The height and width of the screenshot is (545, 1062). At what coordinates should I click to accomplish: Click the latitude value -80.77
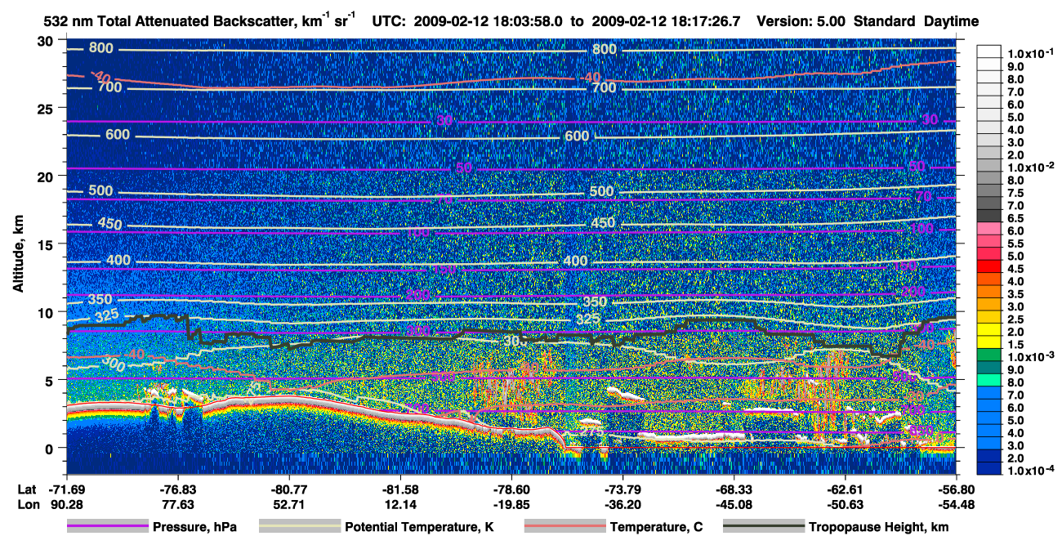(x=290, y=489)
